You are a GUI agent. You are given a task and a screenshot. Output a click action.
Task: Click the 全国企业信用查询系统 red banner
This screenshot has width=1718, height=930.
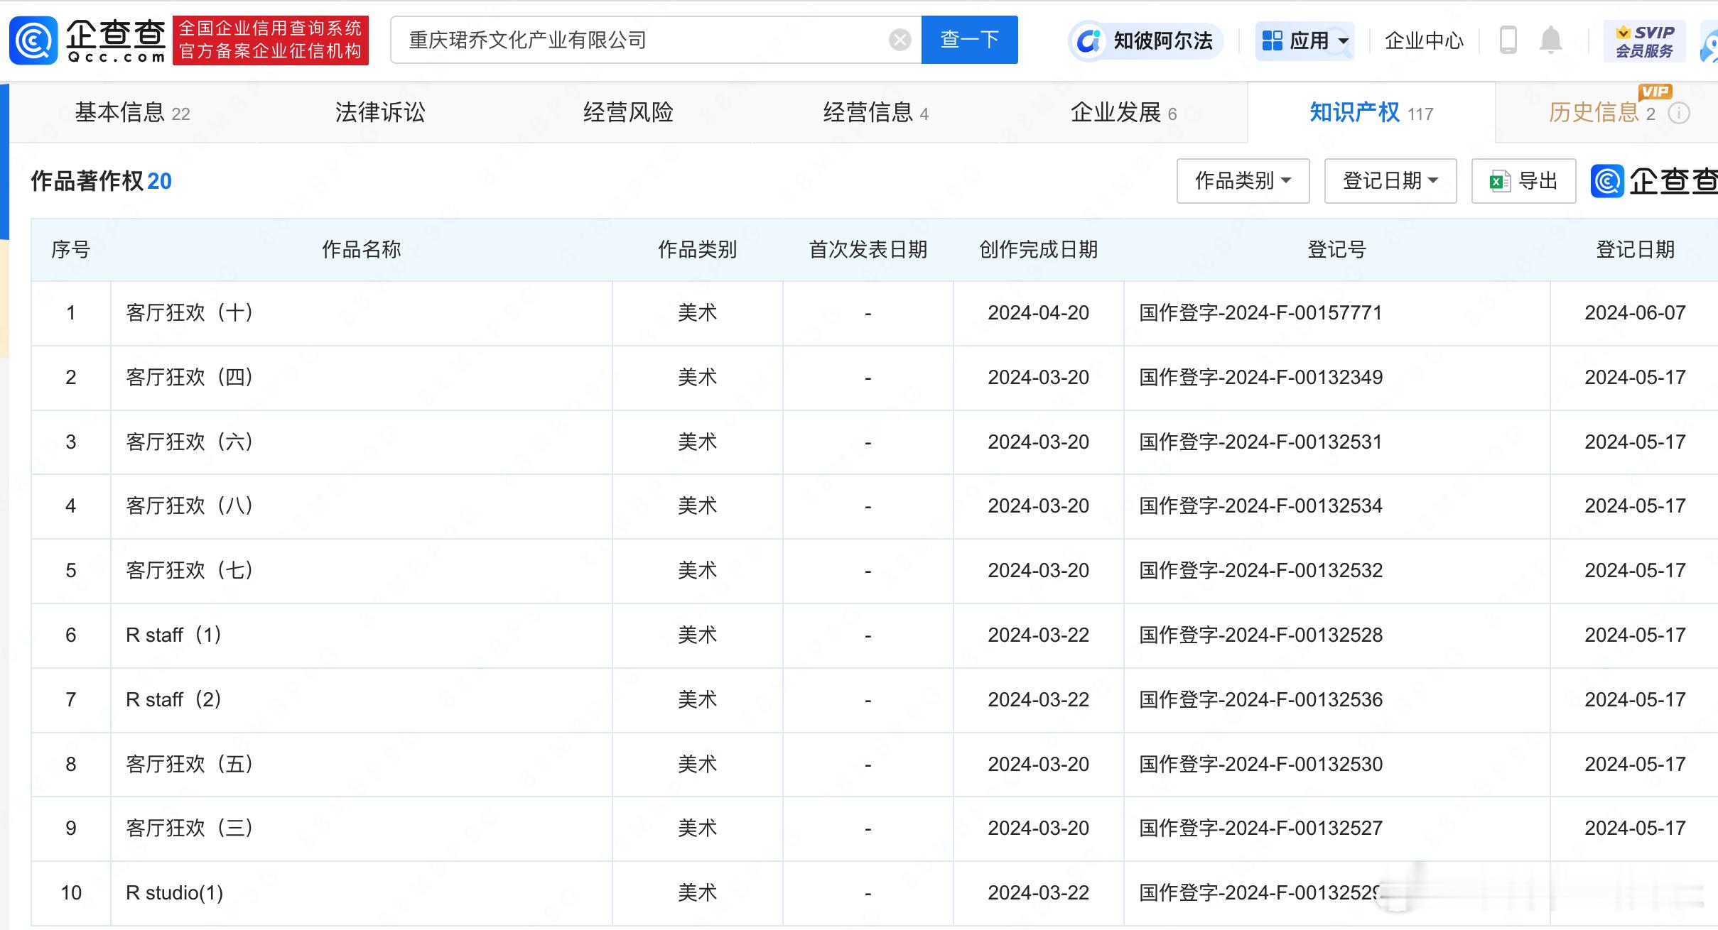coord(270,40)
